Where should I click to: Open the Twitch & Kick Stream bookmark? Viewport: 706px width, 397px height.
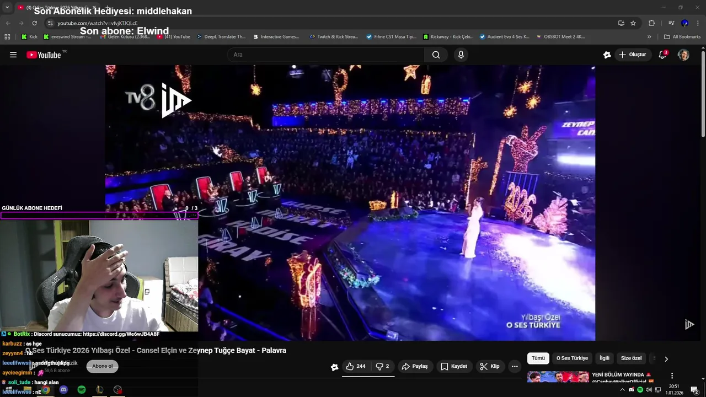pos(334,37)
